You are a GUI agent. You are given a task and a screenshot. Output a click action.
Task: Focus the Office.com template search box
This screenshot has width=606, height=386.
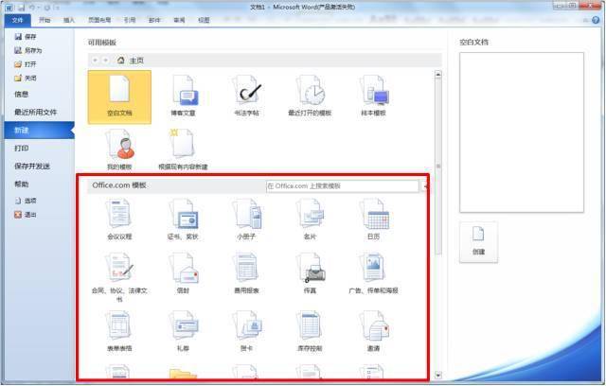[342, 186]
